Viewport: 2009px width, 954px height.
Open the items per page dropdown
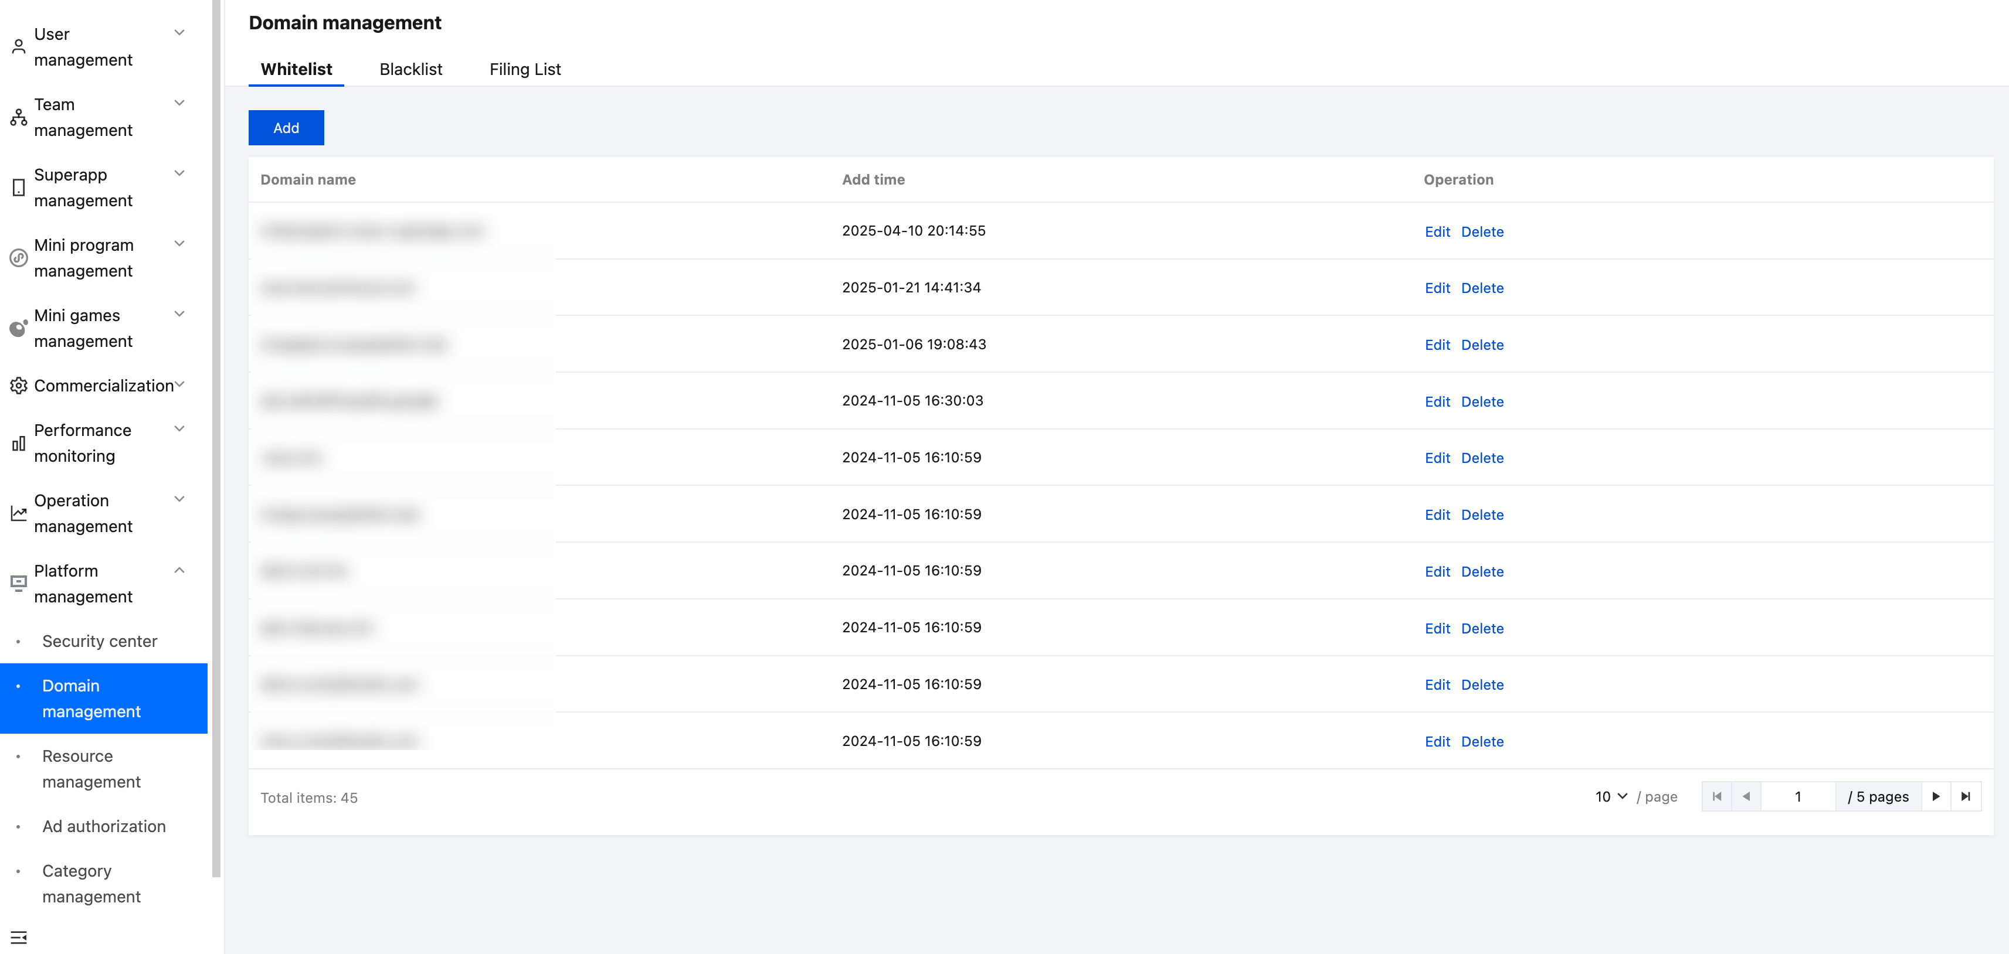tap(1611, 796)
